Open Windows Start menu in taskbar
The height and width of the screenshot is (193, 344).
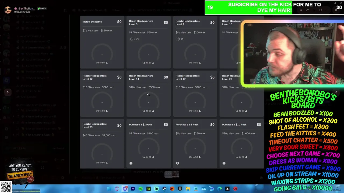(109, 189)
